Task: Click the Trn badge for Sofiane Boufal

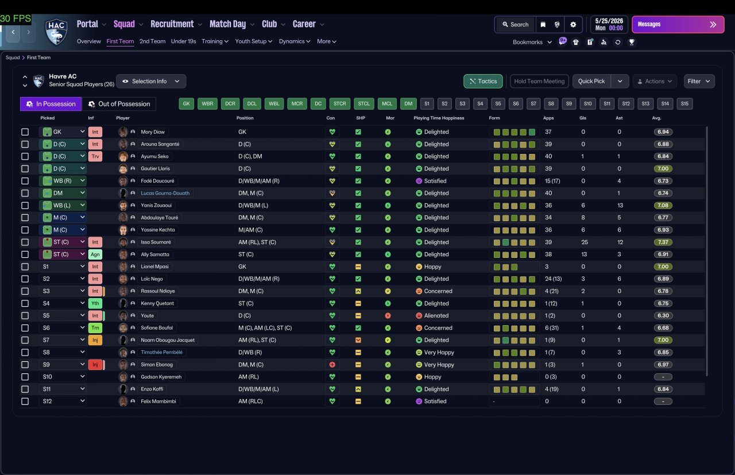Action: pos(95,328)
